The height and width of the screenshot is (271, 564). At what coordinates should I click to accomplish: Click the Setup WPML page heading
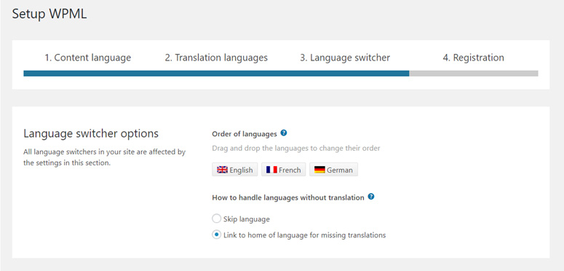(49, 14)
